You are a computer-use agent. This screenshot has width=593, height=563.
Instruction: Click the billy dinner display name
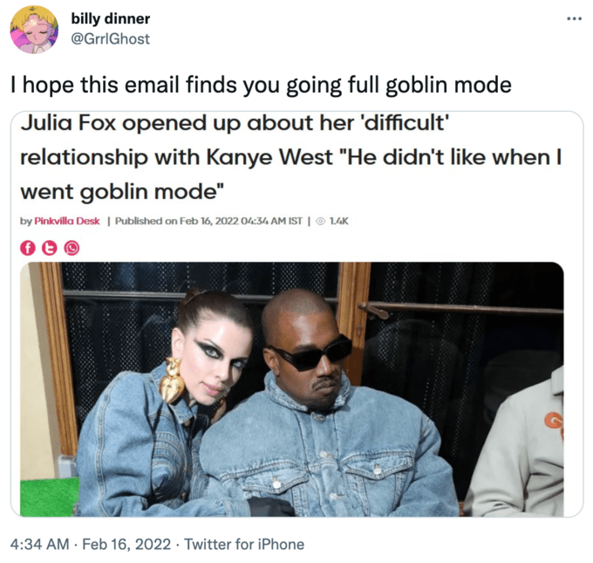pyautogui.click(x=111, y=18)
